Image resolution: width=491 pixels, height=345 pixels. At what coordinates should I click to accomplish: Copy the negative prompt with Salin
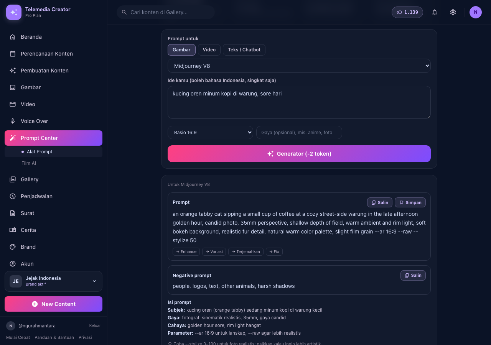pyautogui.click(x=413, y=275)
